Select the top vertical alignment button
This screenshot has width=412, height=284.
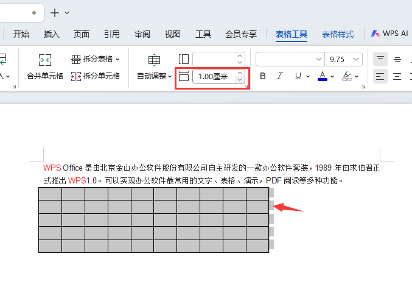380,59
